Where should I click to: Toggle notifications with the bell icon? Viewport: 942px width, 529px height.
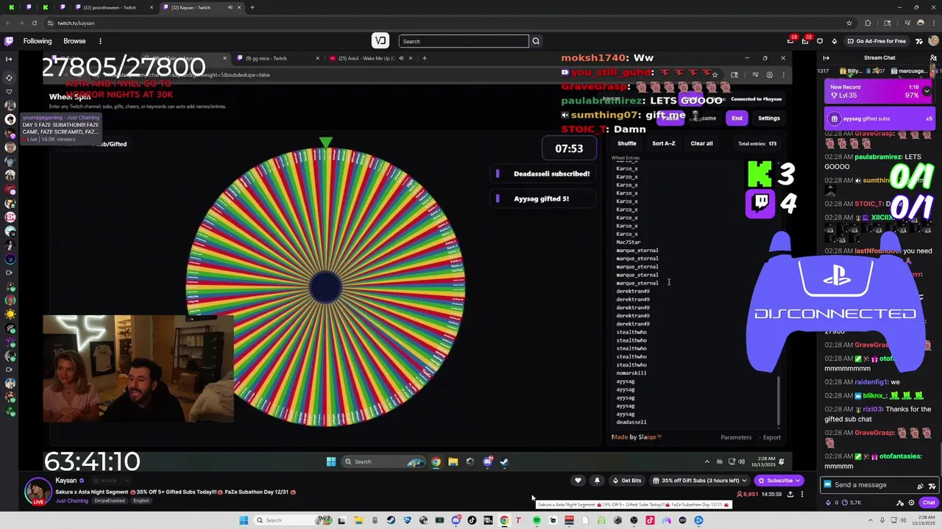(597, 481)
